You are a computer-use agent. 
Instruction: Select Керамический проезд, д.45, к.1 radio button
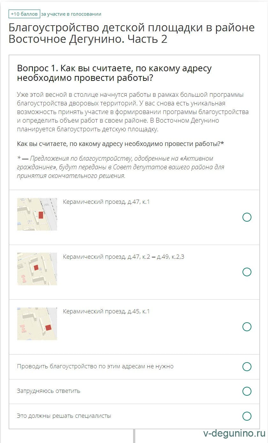(247, 327)
